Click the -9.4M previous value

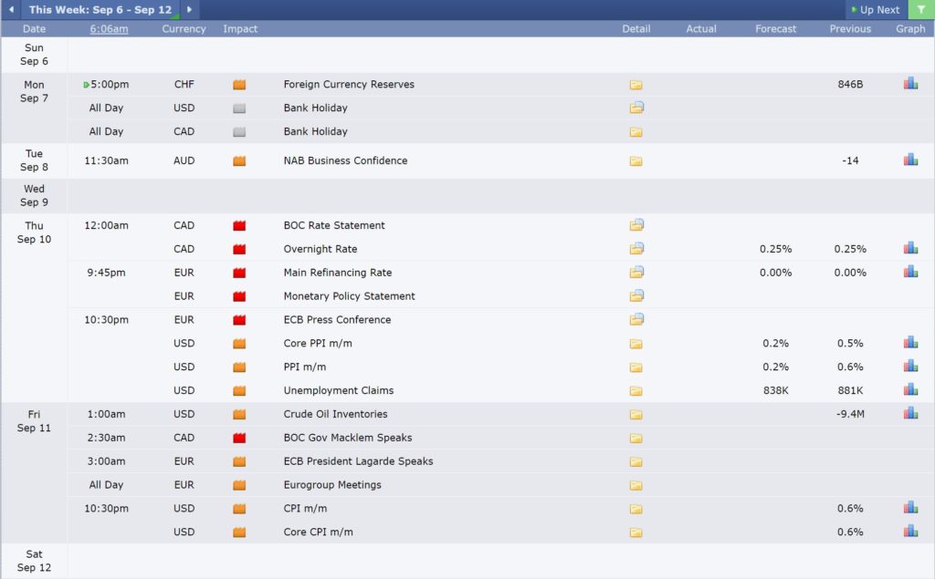pos(850,414)
